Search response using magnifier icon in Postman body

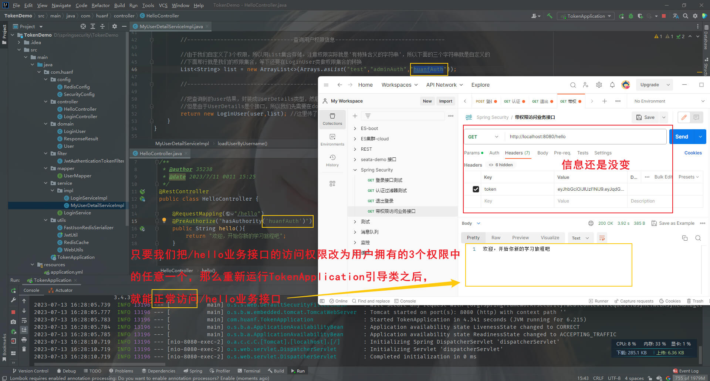698,238
